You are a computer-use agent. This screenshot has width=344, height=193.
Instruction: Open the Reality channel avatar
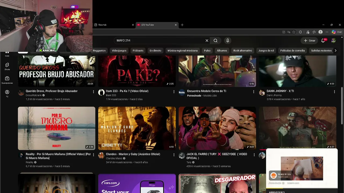21,155
